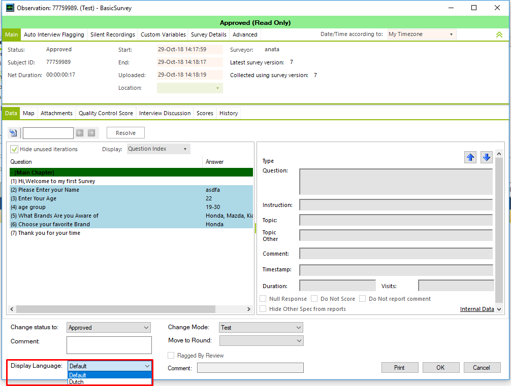Click the application icon in the title bar
Image resolution: width=511 pixels, height=386 pixels.
point(10,8)
